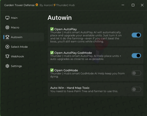Viewport: 147px width, 116px height.
Task: Click the AutoPlay farming description paragraph
Action: pyautogui.click(x=86, y=37)
